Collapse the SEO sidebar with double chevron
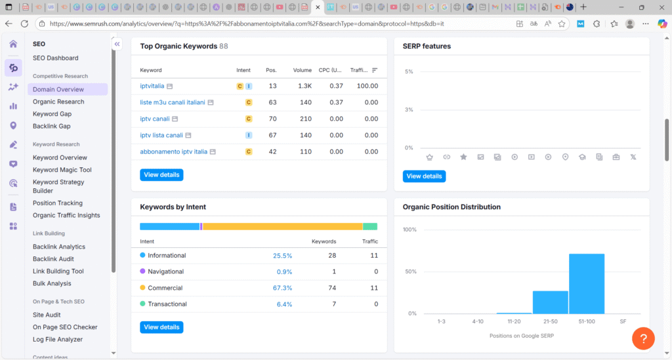Viewport: 672px width, 360px height. 117,44
